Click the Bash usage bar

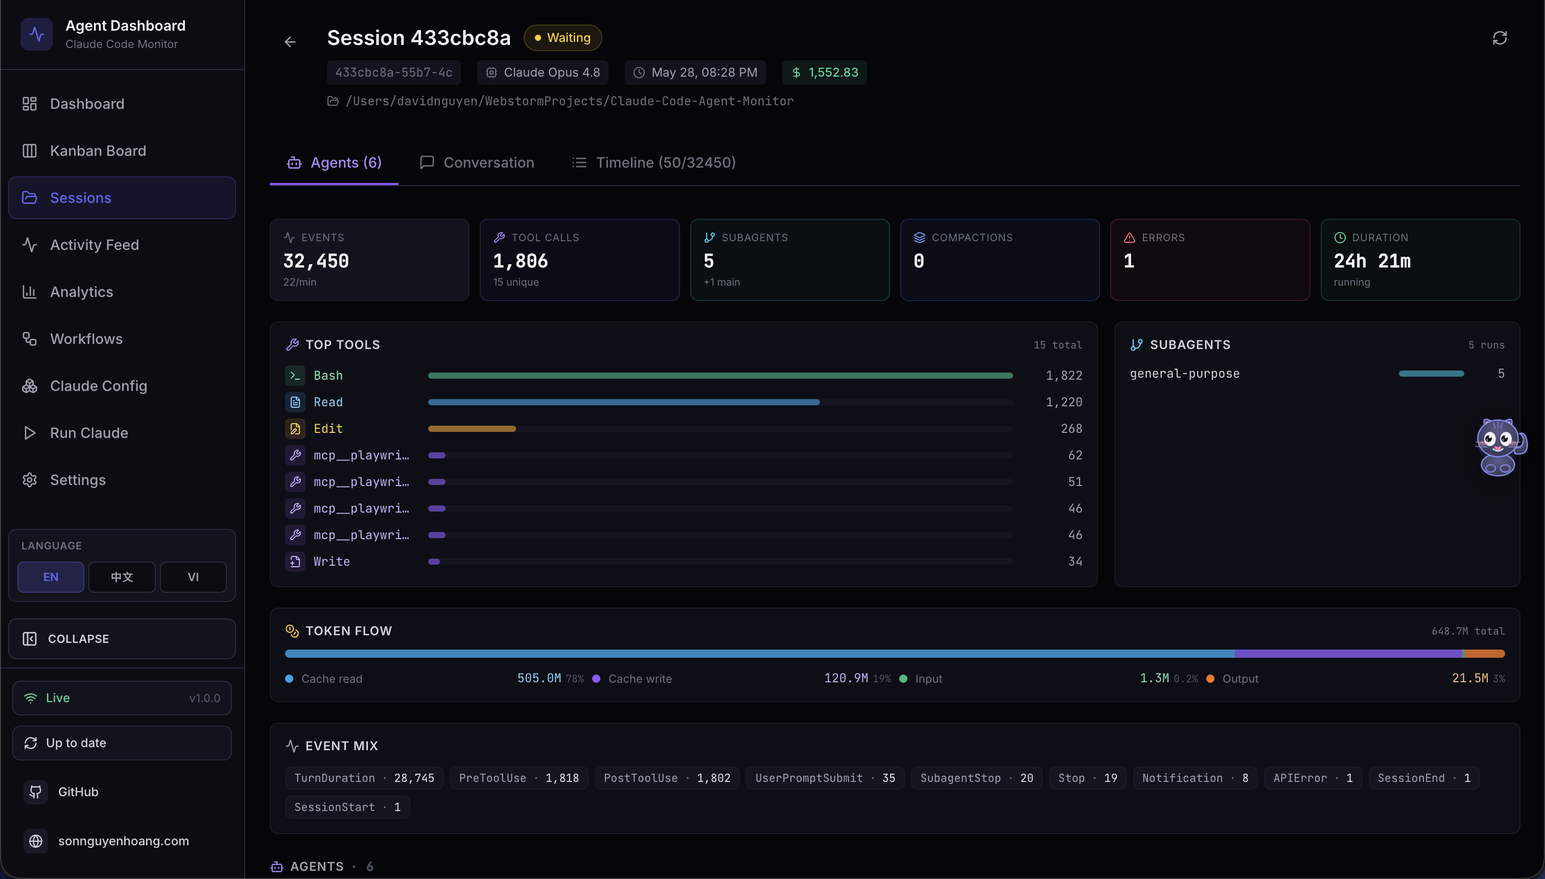point(720,376)
